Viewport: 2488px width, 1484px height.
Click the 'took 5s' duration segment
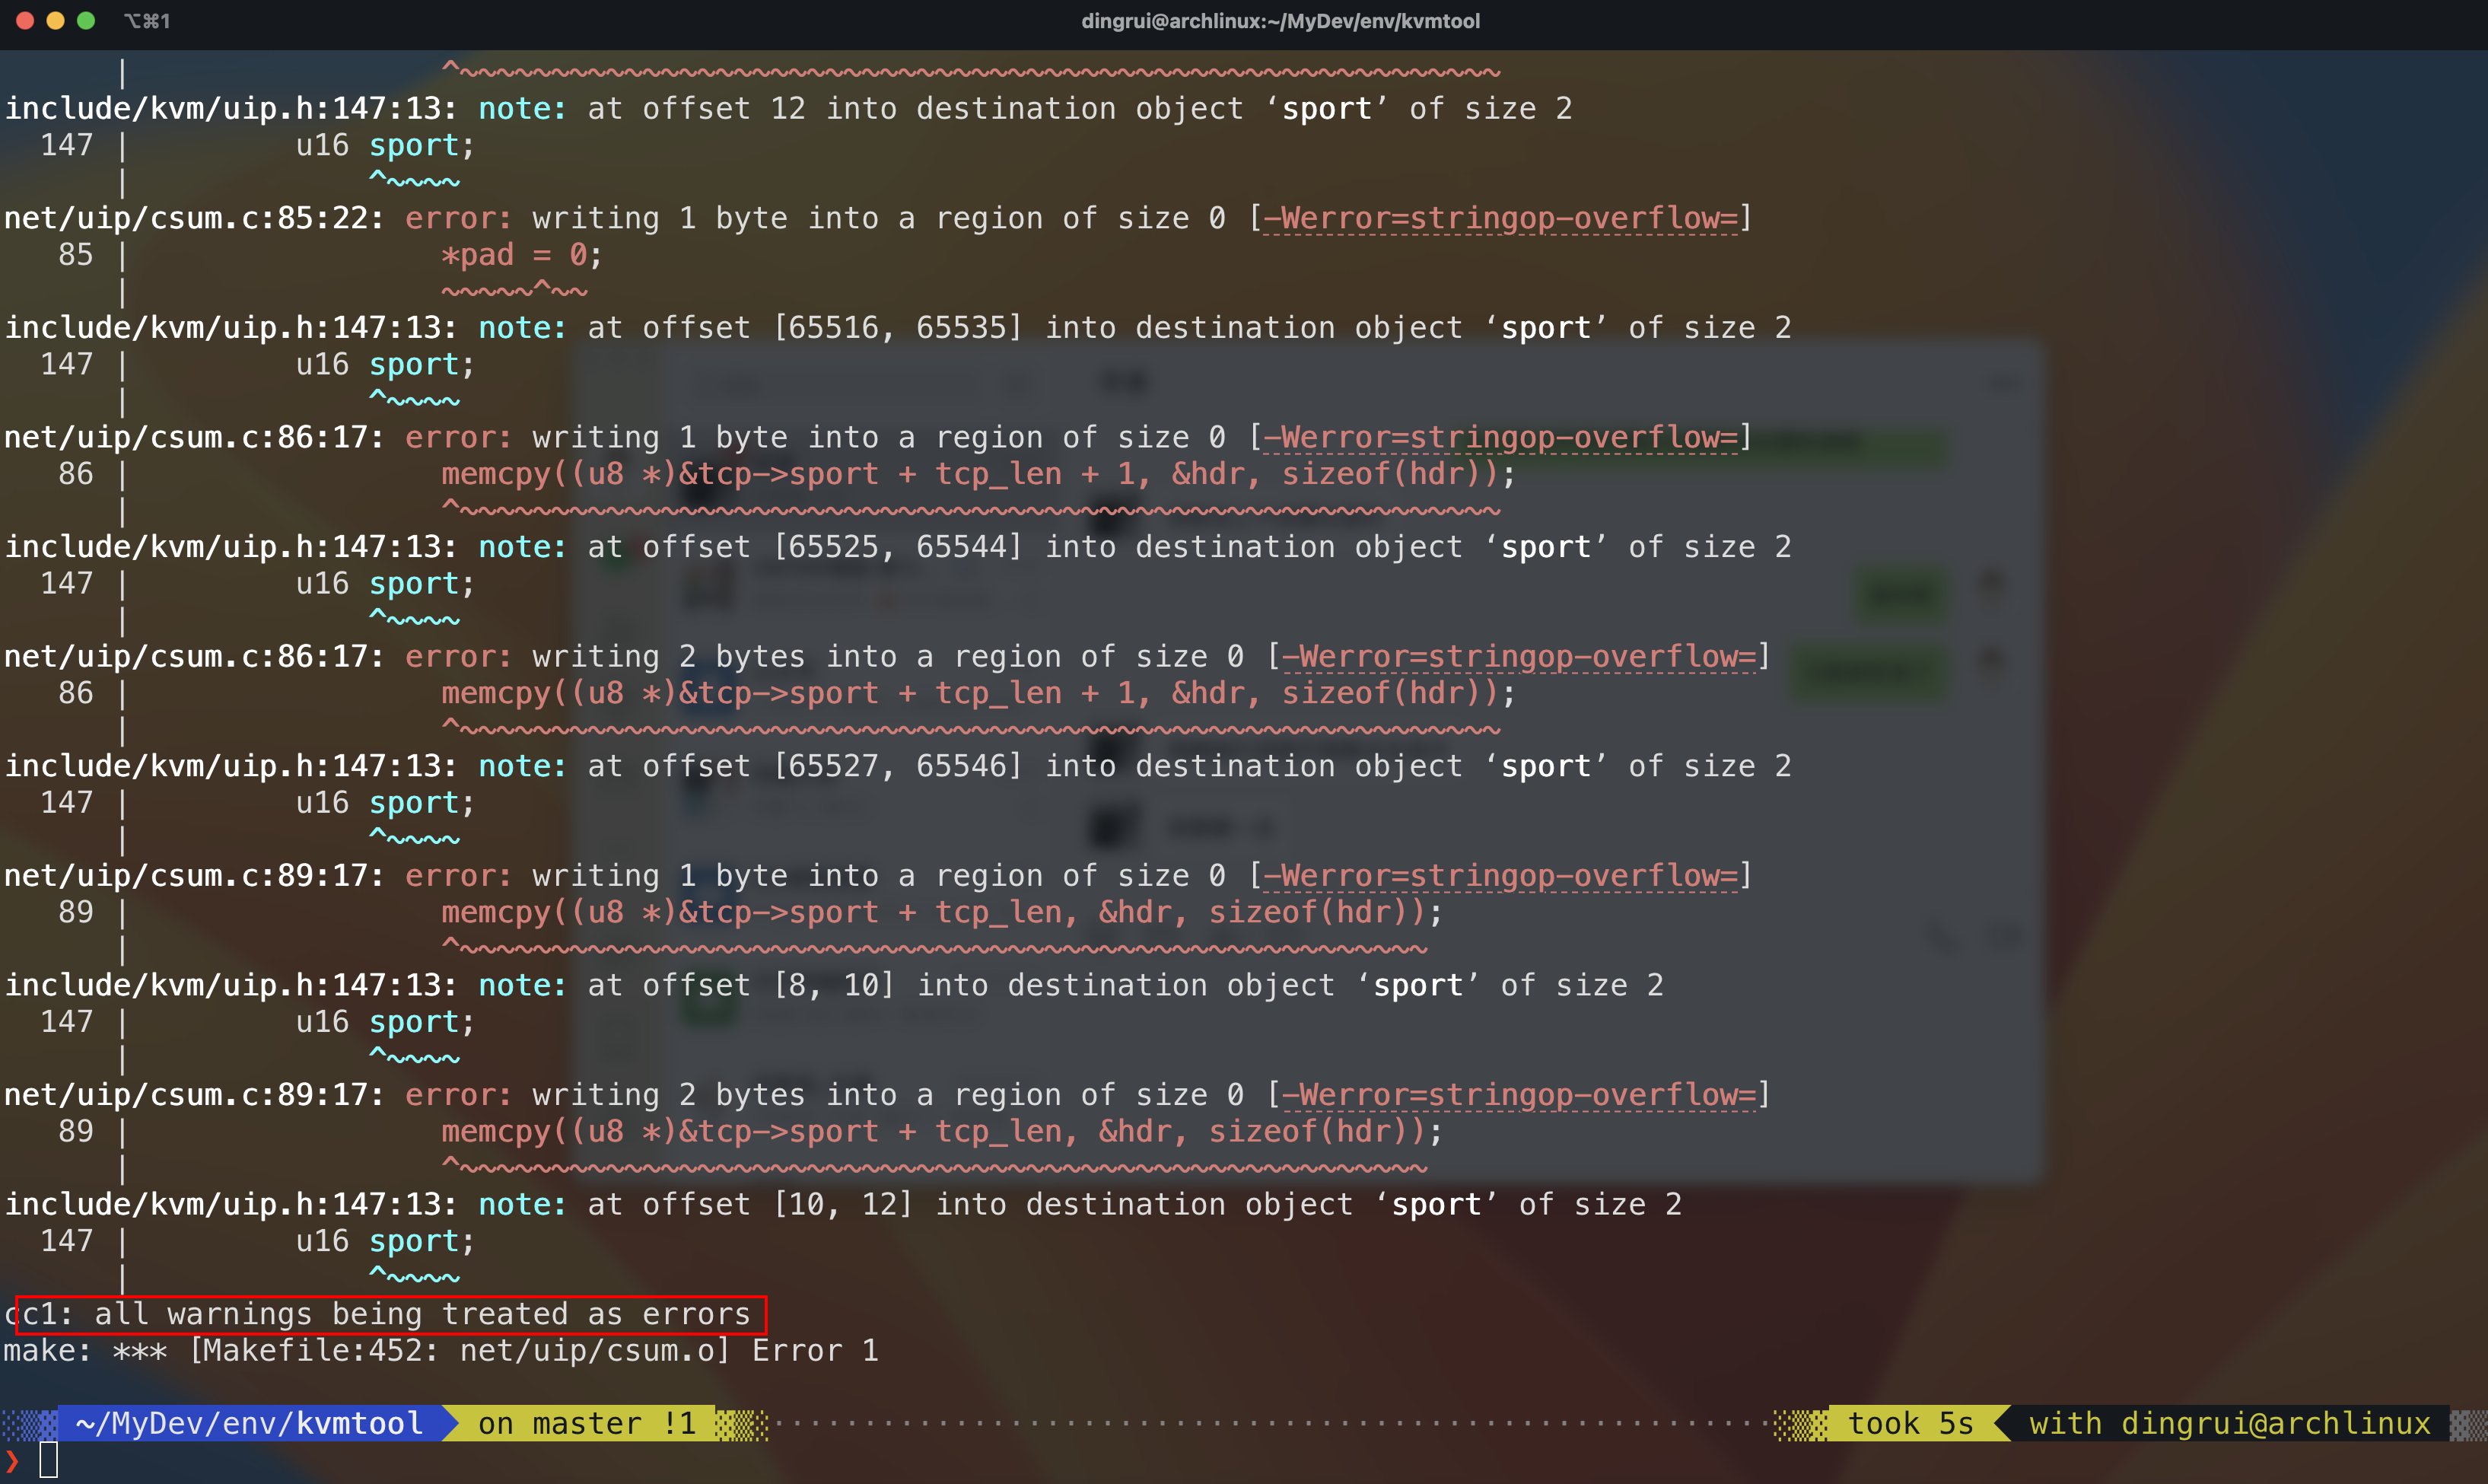click(1909, 1422)
